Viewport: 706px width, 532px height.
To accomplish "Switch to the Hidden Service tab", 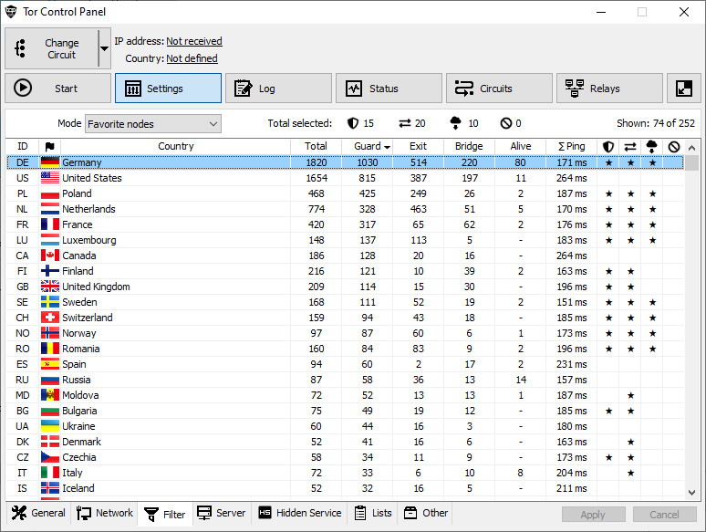I will pos(299,513).
